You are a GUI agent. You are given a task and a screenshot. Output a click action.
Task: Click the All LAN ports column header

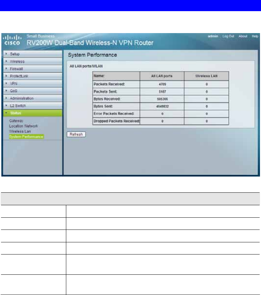click(x=162, y=76)
